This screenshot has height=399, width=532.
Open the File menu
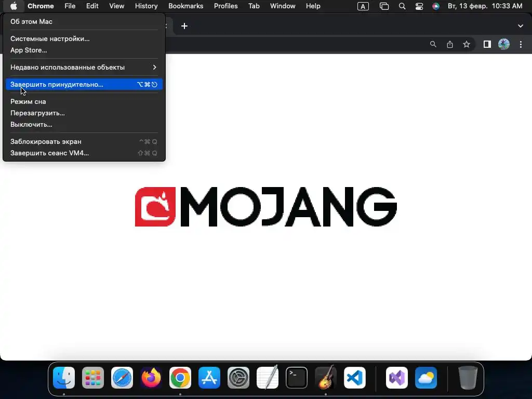pyautogui.click(x=70, y=6)
